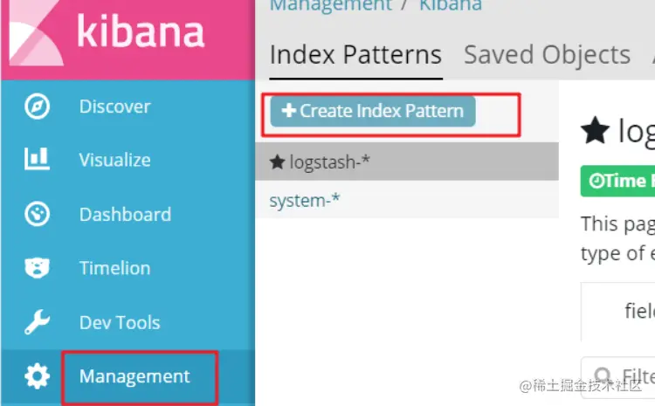Click the Management gear icon

[x=37, y=377]
